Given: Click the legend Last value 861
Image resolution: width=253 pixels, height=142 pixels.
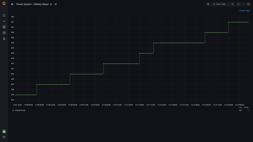Looking at the screenshot, I should [240, 110].
